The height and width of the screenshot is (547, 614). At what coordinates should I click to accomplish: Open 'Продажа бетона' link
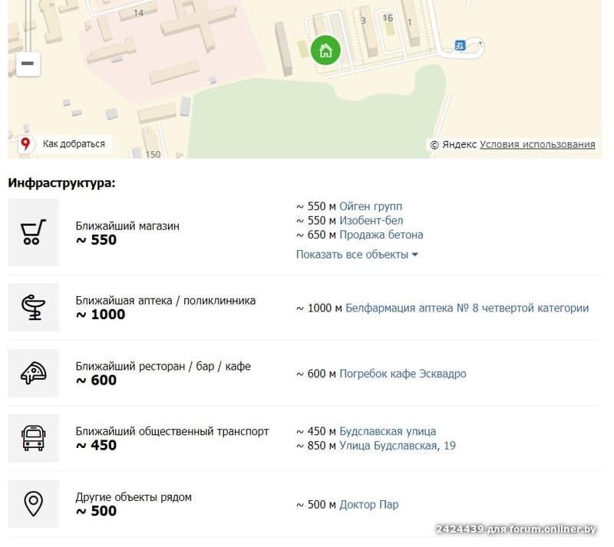(381, 235)
